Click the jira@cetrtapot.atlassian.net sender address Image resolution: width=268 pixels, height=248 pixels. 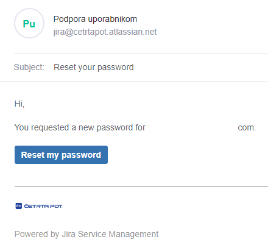[105, 32]
